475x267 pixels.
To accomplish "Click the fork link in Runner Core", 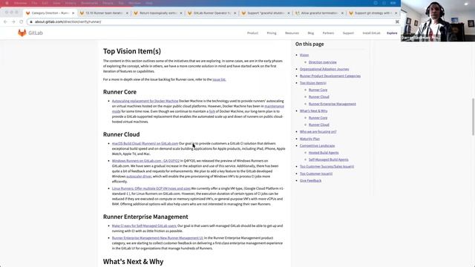I will [212, 111].
